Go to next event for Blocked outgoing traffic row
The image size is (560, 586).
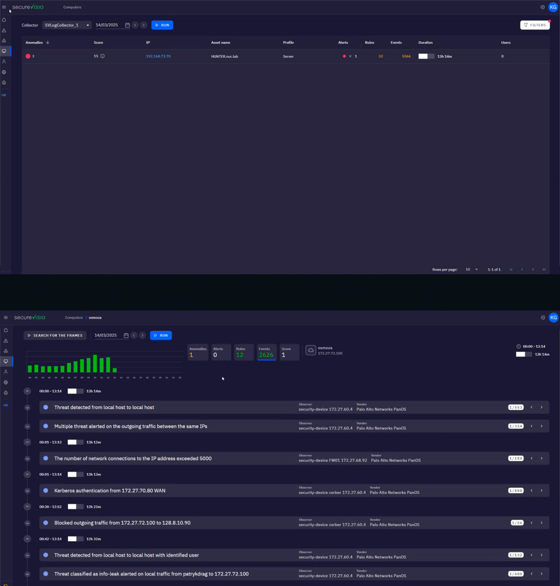tap(541, 523)
